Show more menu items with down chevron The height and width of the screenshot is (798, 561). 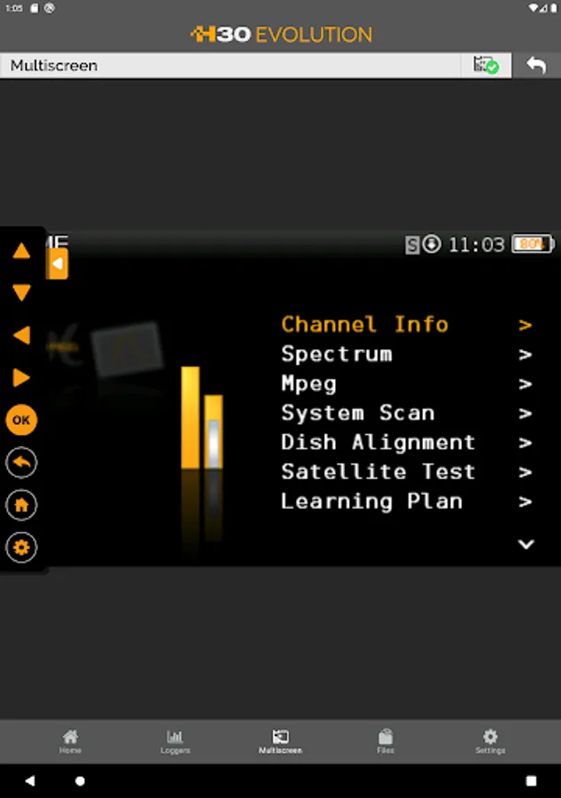coord(526,544)
